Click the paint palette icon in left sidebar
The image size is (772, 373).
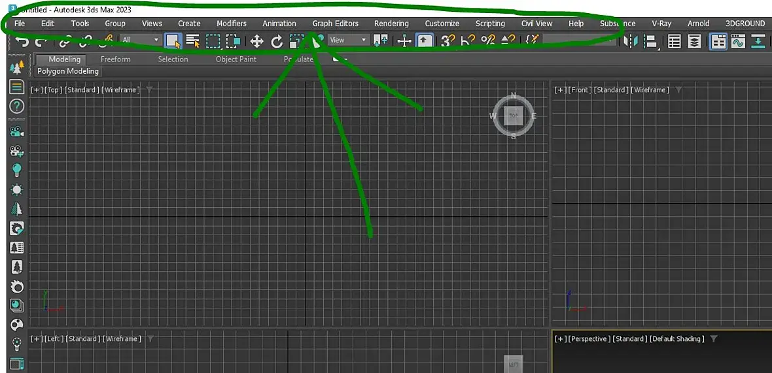pyautogui.click(x=17, y=325)
